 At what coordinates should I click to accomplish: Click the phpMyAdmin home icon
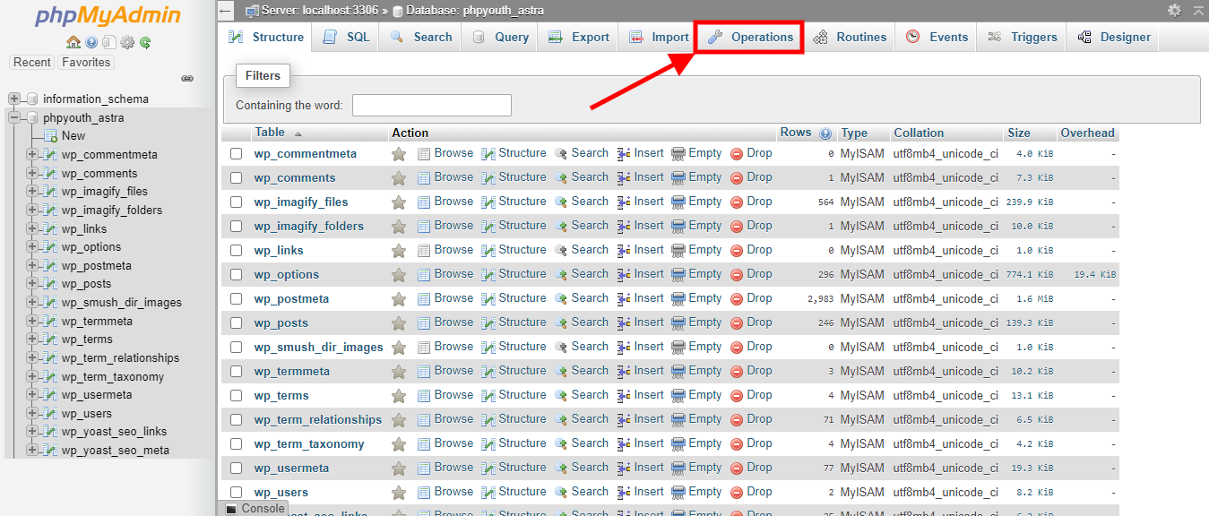tap(73, 42)
